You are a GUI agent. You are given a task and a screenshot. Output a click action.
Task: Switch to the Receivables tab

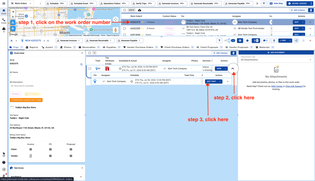(x=89, y=47)
